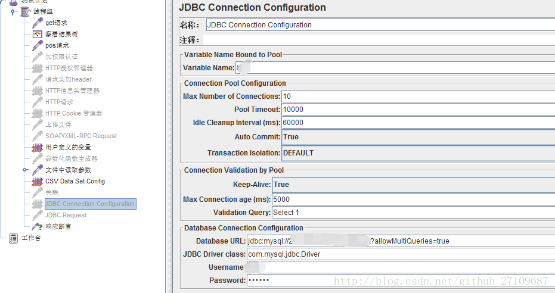555x293 pixels.
Task: Focus the Password field
Action: point(399,280)
